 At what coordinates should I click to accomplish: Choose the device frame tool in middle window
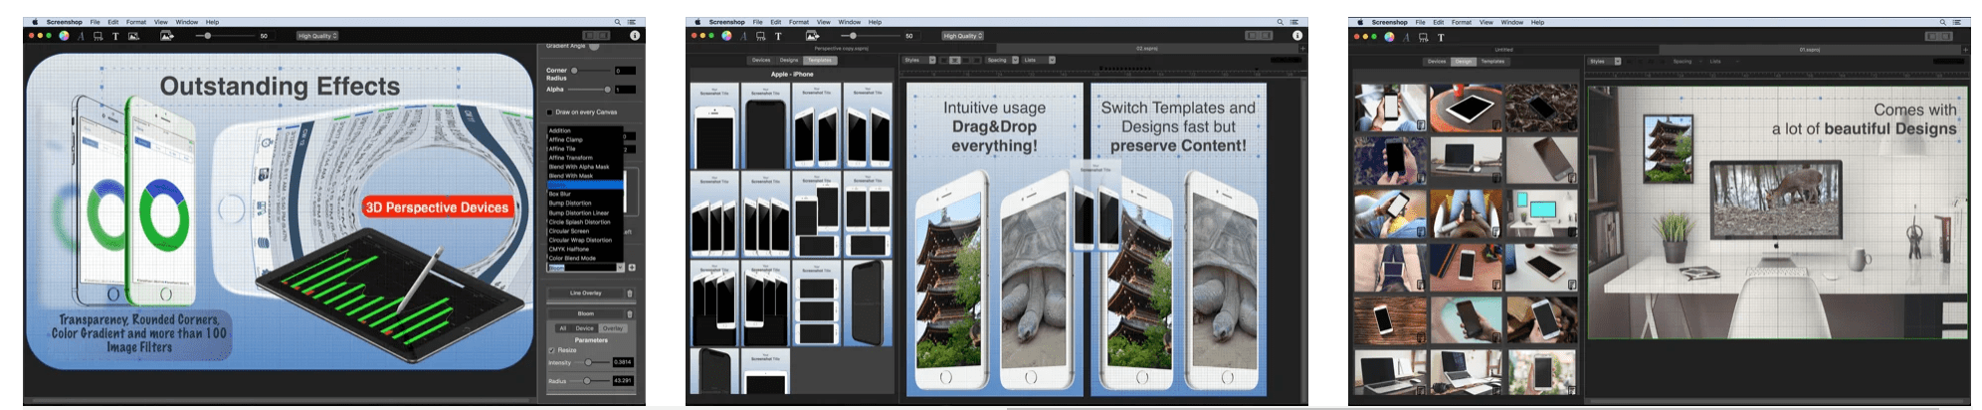pyautogui.click(x=760, y=36)
